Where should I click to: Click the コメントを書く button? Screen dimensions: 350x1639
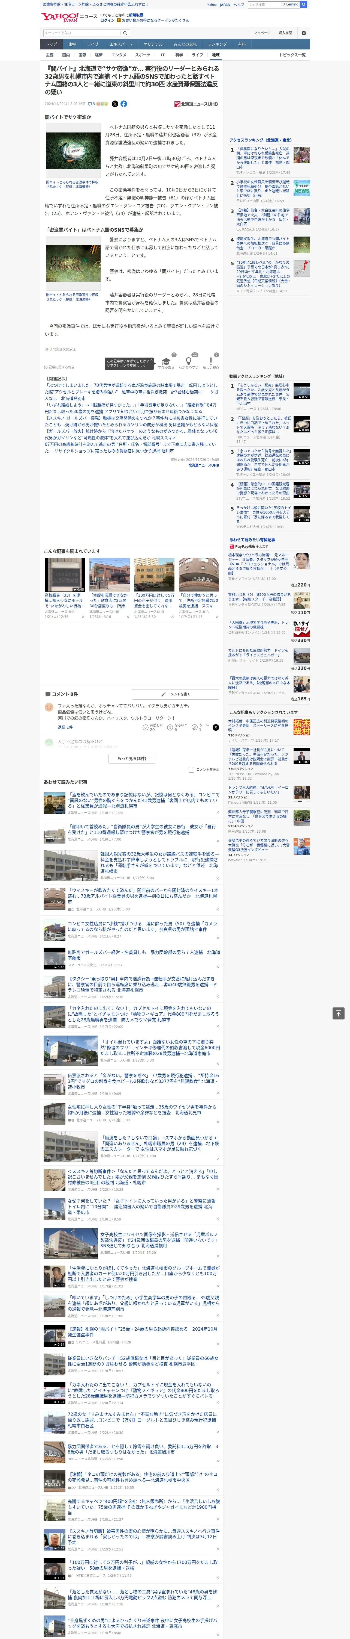click(x=176, y=694)
